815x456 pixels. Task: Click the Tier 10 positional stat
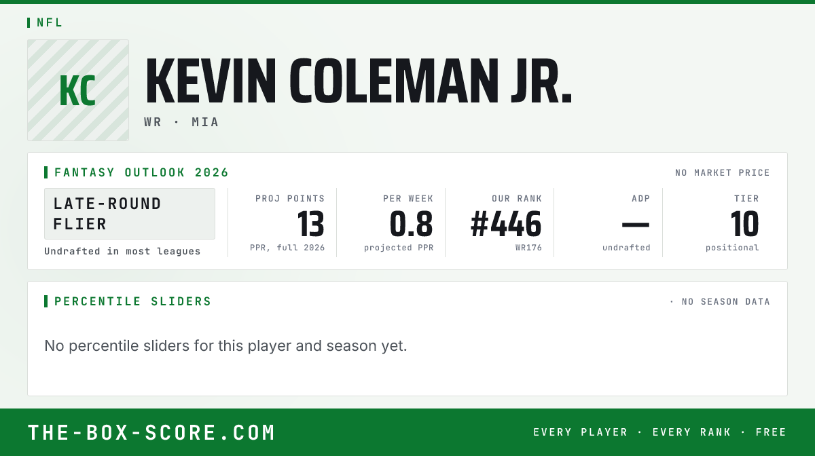745,225
